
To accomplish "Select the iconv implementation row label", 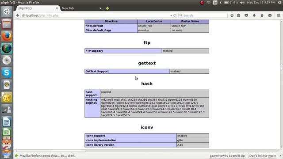I will click(131, 140).
